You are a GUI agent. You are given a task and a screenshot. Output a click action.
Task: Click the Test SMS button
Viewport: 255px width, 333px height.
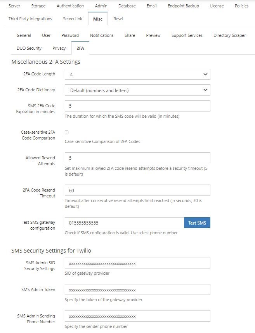197,223
